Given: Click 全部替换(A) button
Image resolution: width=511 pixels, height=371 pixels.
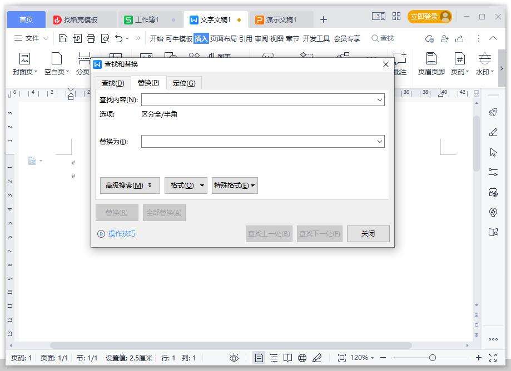Looking at the screenshot, I should (164, 213).
